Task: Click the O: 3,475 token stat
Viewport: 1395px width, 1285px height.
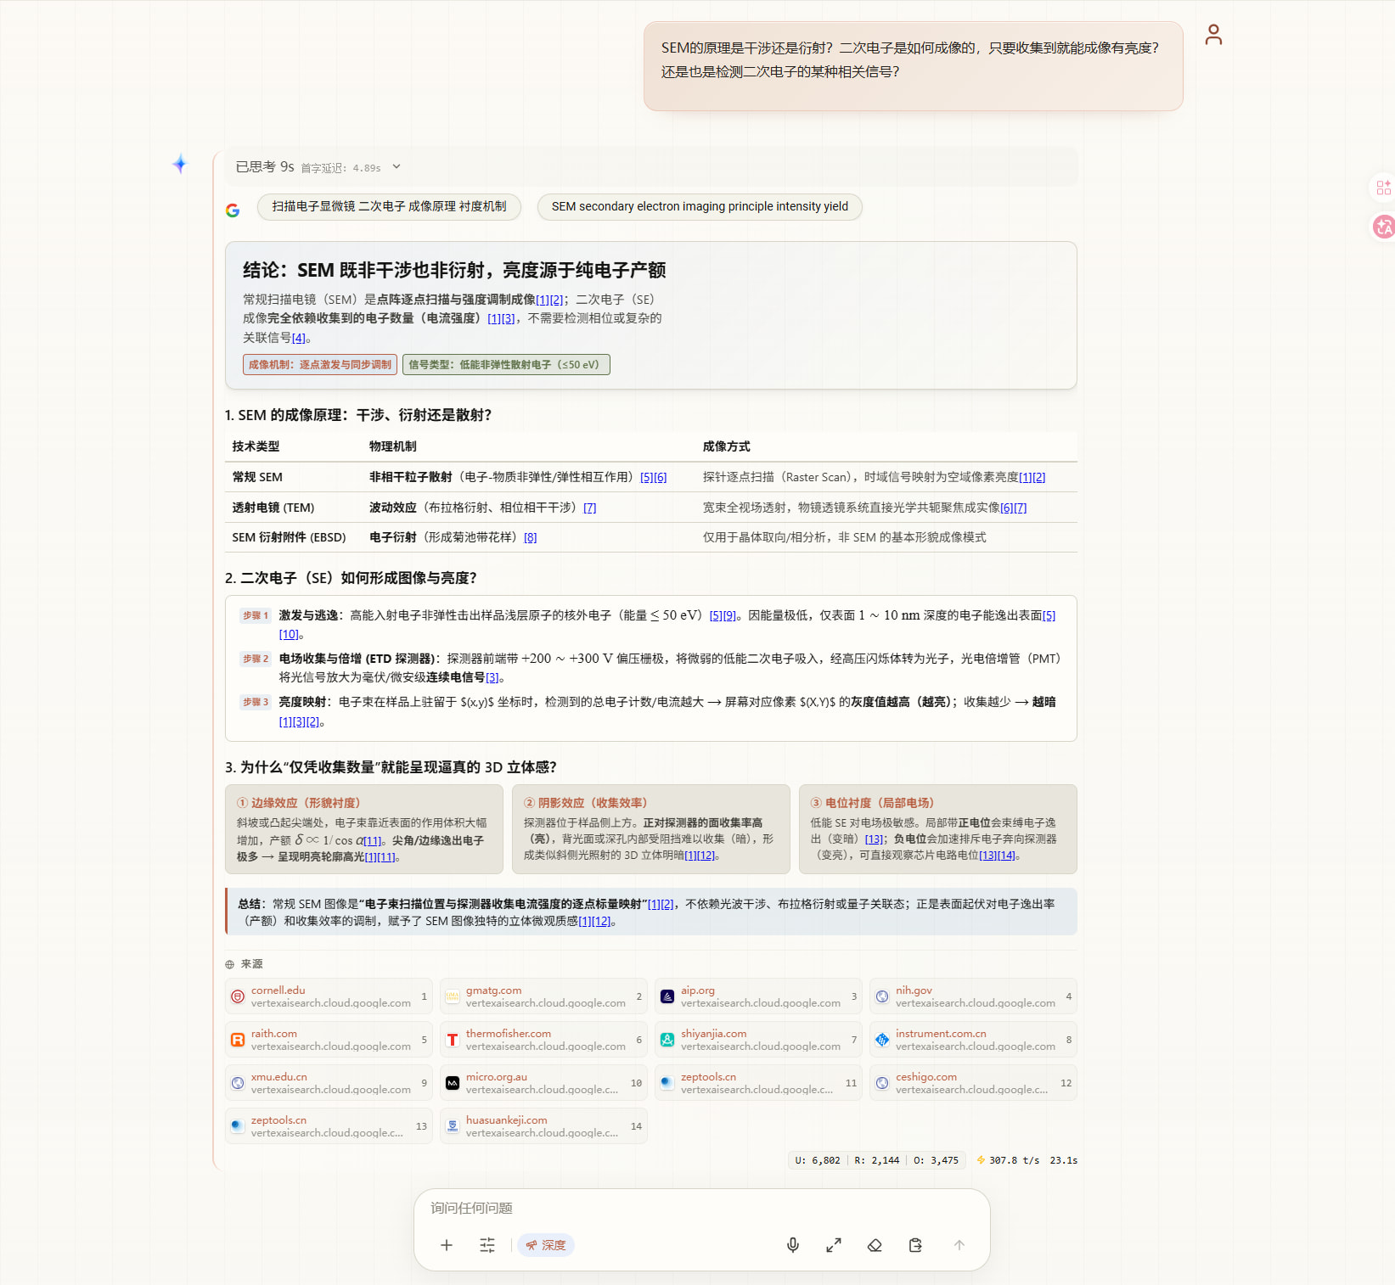Action: tap(936, 1160)
